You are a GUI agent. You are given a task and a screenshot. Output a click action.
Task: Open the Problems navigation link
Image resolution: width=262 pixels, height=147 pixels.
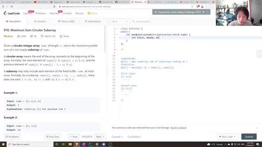[x=40, y=13]
